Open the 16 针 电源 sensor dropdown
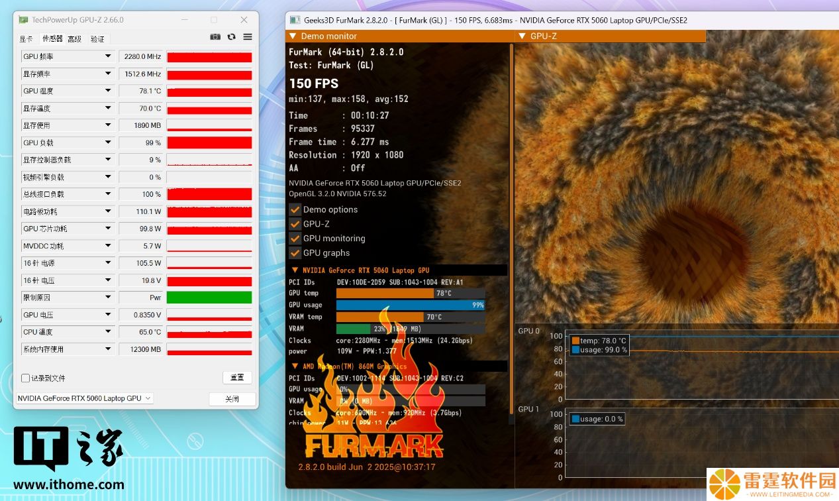The width and height of the screenshot is (839, 501). [108, 263]
